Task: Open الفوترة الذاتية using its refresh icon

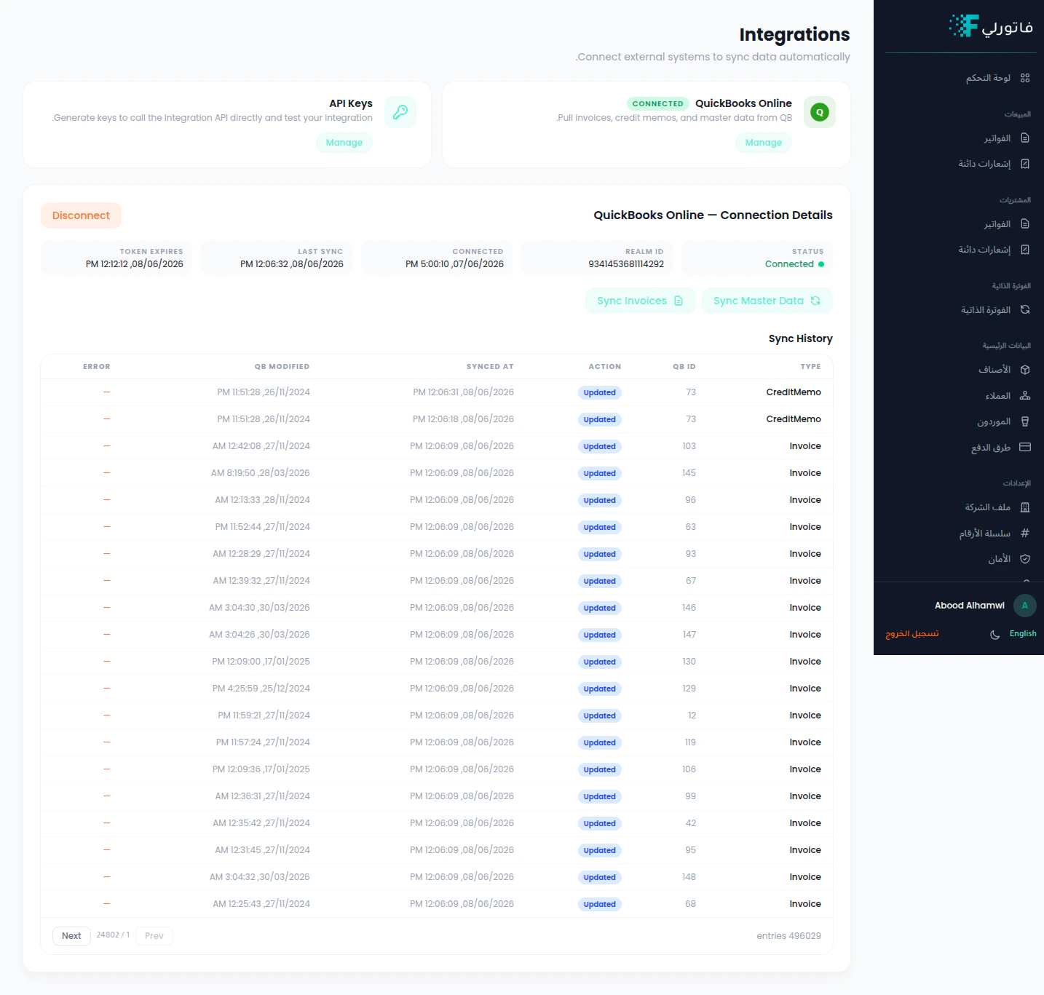Action: click(x=1025, y=310)
